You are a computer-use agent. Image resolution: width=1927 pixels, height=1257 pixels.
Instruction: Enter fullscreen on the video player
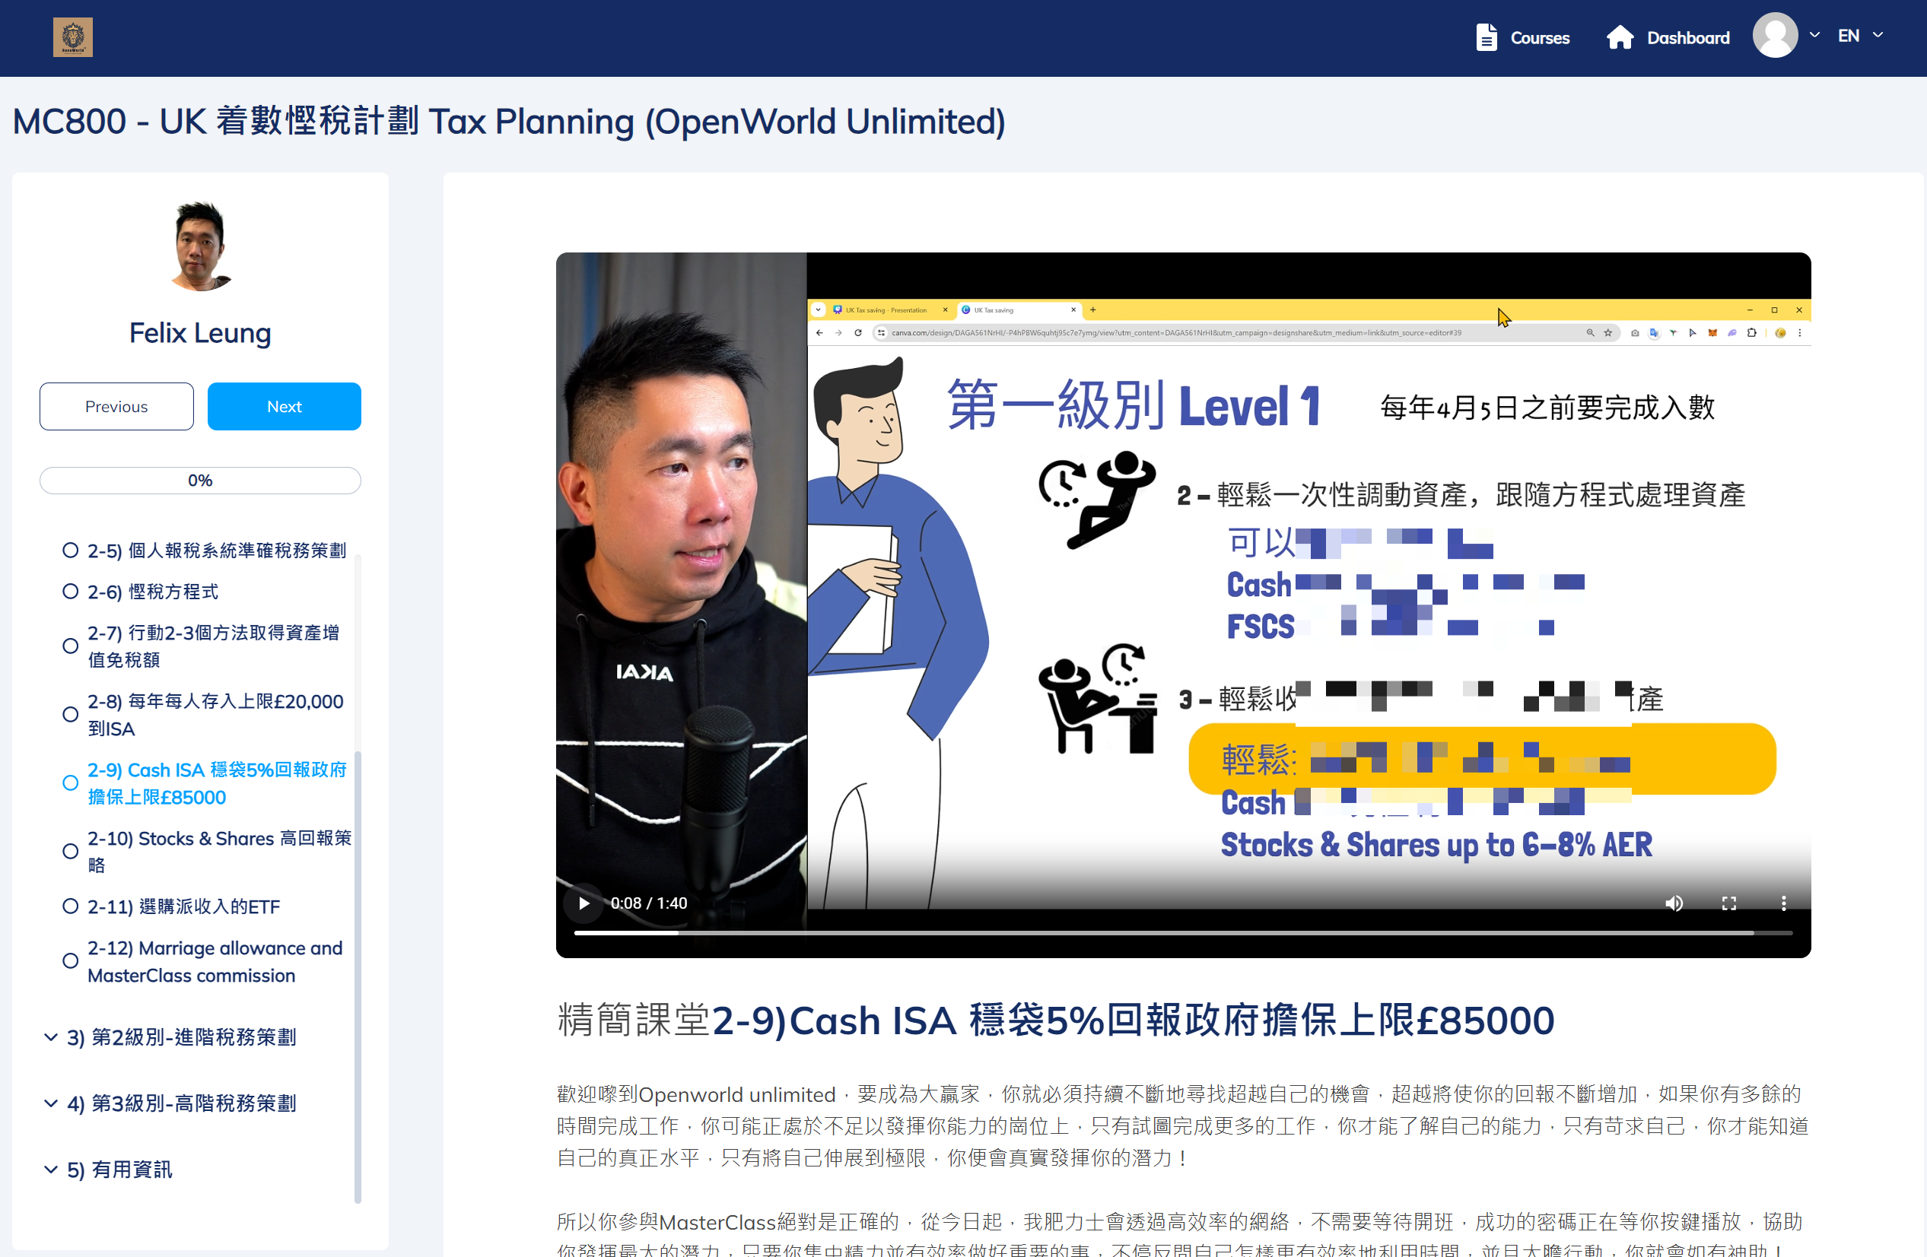coord(1728,903)
